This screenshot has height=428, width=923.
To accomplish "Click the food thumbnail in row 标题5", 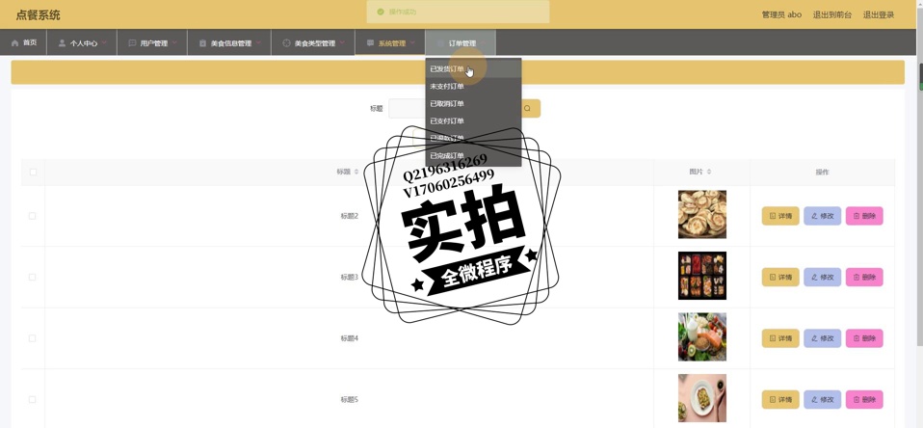I will click(701, 398).
